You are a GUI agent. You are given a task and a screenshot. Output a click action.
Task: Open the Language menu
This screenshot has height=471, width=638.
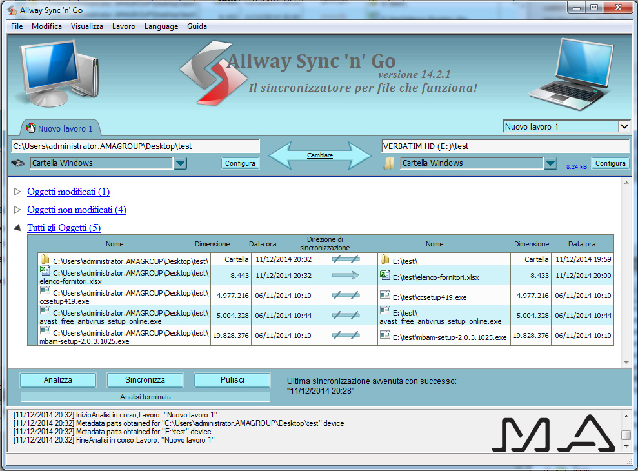pos(161,26)
